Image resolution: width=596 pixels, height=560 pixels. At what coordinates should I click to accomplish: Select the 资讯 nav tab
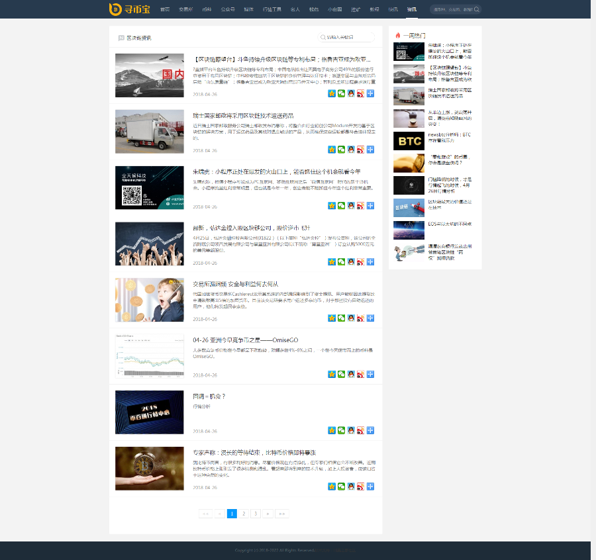click(x=412, y=9)
